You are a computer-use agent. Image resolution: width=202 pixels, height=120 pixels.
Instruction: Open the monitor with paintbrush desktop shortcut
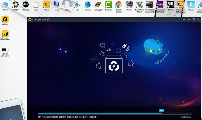[77, 6]
